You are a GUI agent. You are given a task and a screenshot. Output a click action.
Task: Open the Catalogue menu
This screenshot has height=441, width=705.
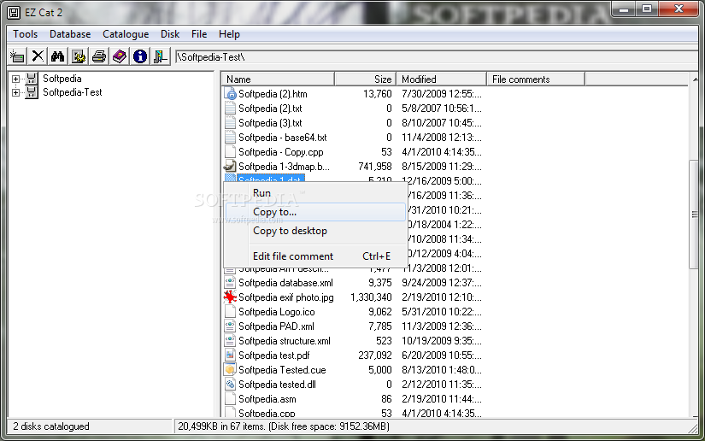pos(126,34)
